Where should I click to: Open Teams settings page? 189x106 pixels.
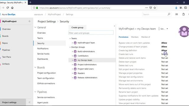[40, 38]
